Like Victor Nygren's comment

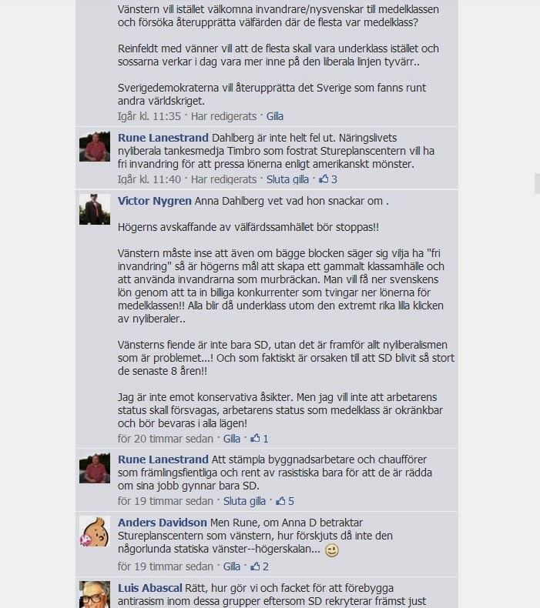[231, 439]
